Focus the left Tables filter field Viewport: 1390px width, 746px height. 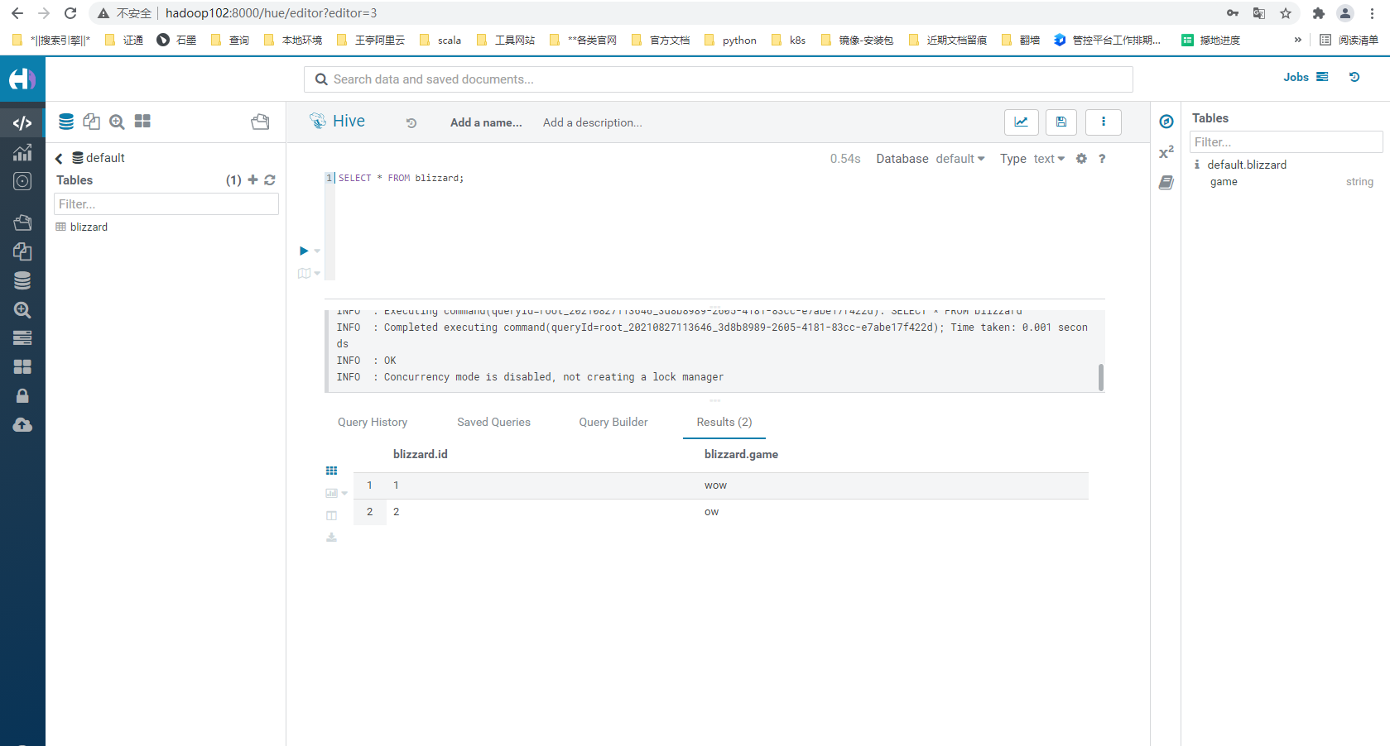coord(166,204)
